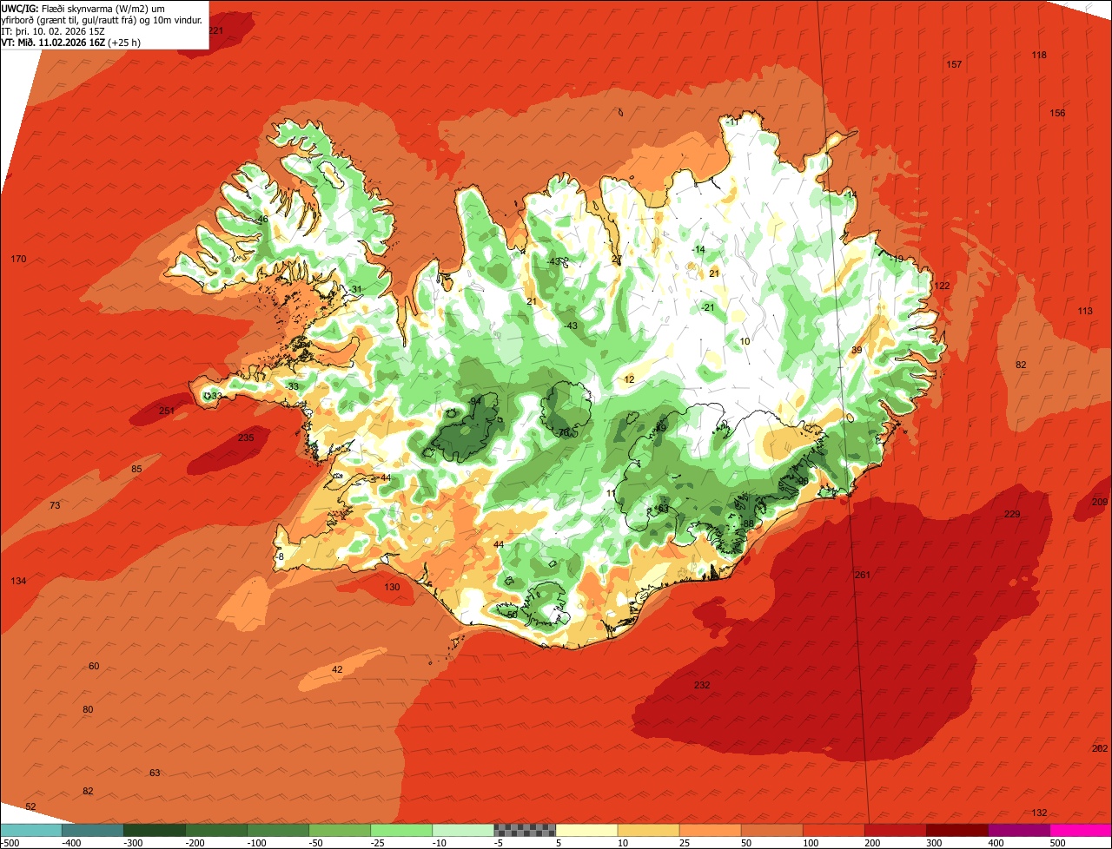Select the map value 229
Viewport: 1112px width, 849px height.
(x=1012, y=514)
